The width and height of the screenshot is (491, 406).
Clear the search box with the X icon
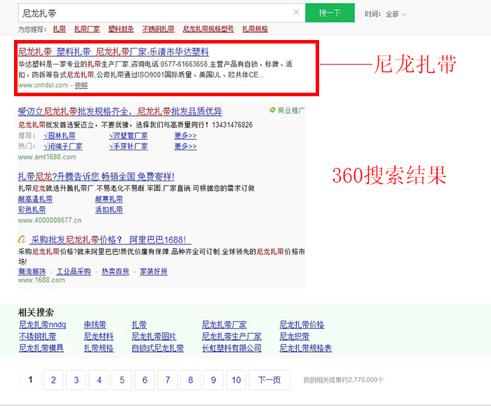click(296, 13)
